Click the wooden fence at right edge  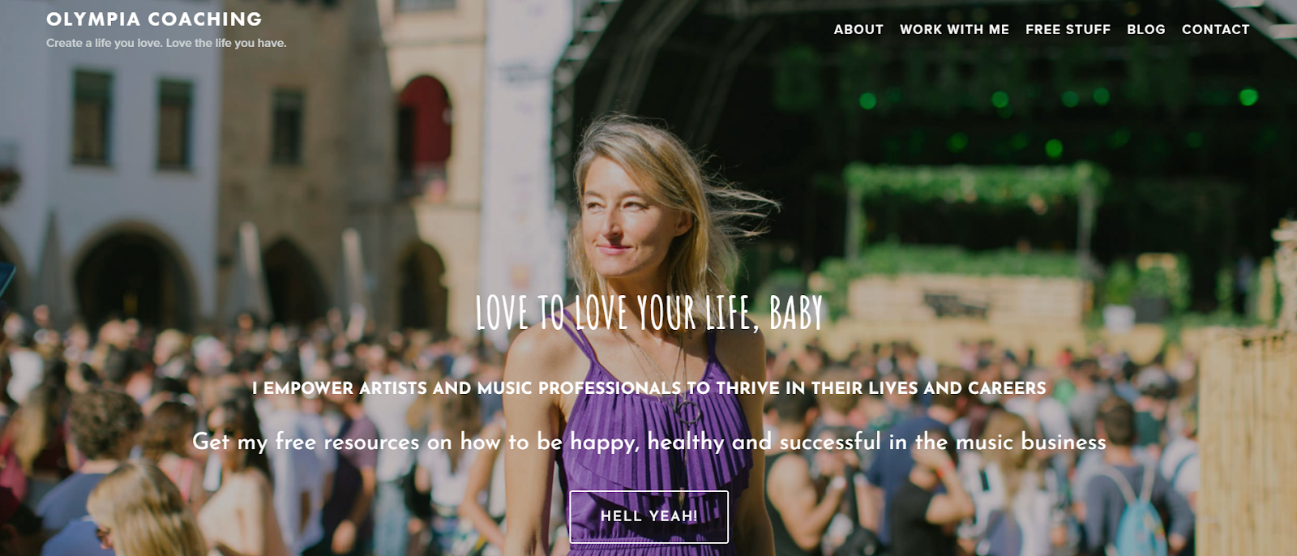[1248, 442]
